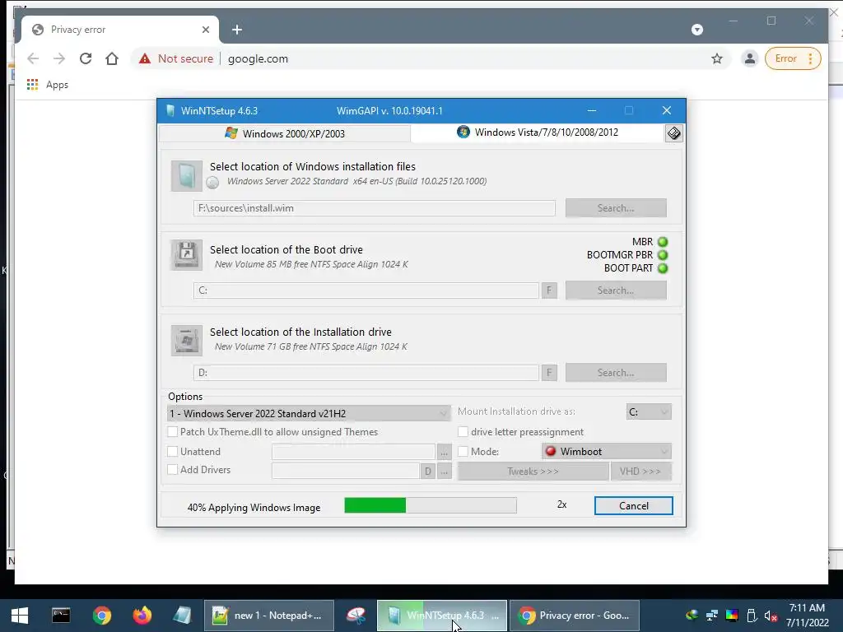Click the Add Drivers browse ... button
The width and height of the screenshot is (843, 632).
pos(444,472)
